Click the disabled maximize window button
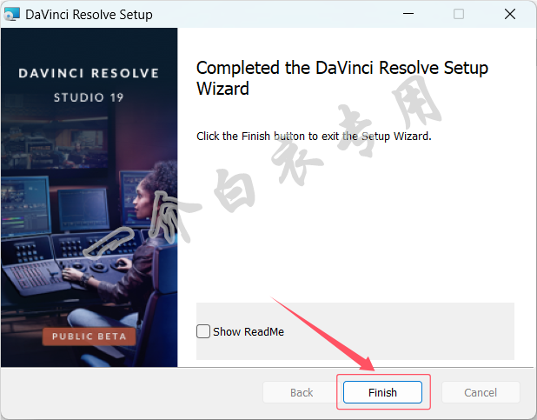Image resolution: width=537 pixels, height=420 pixels. (x=459, y=14)
